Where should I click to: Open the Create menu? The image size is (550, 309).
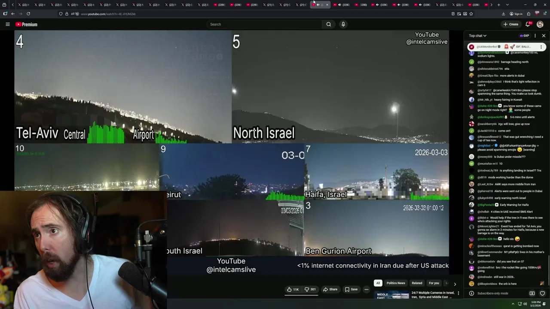511,24
